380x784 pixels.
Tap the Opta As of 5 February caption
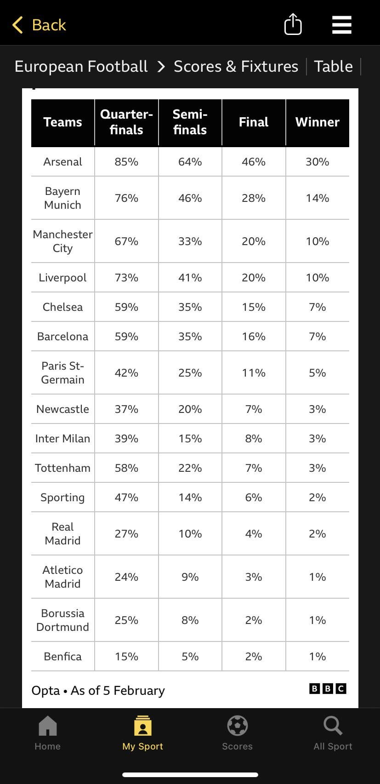(98, 691)
